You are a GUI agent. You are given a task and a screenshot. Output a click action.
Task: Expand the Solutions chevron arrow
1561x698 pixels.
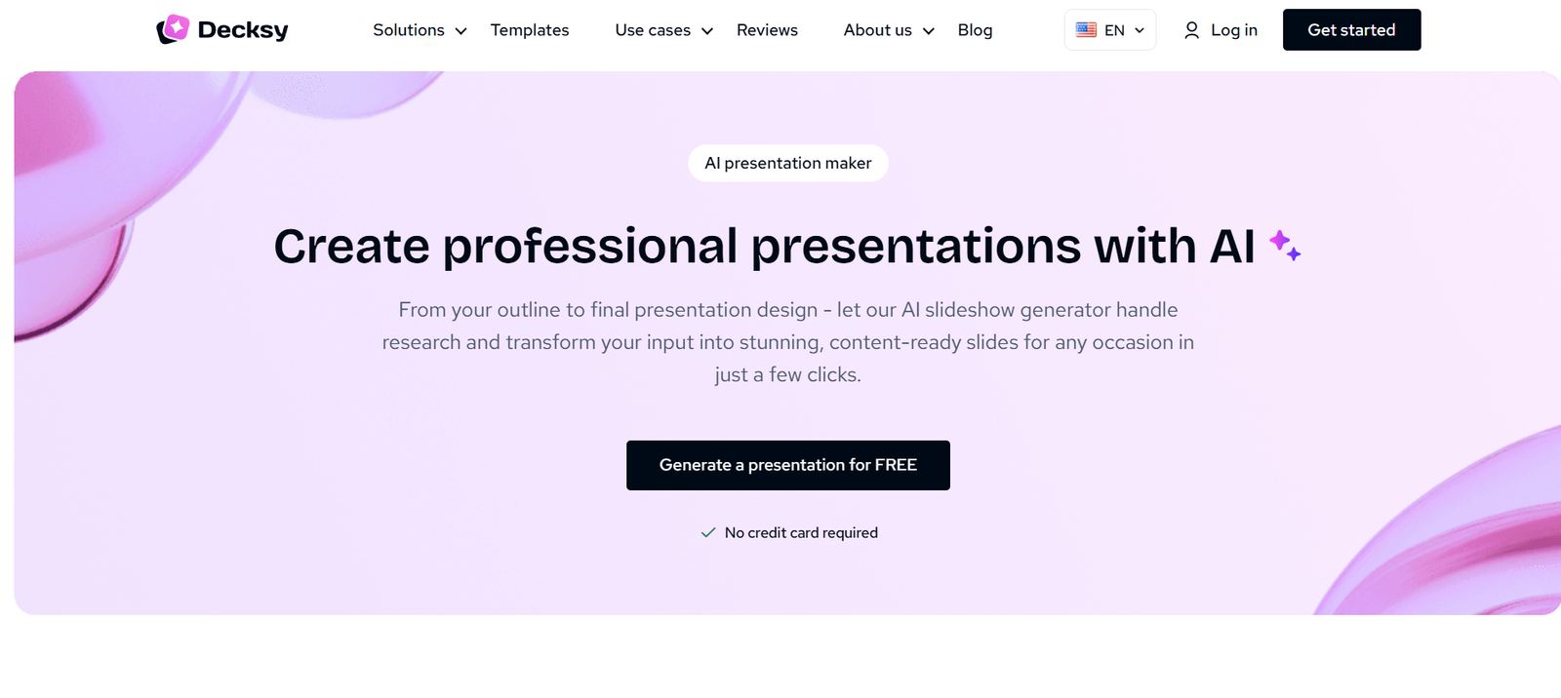(x=460, y=31)
